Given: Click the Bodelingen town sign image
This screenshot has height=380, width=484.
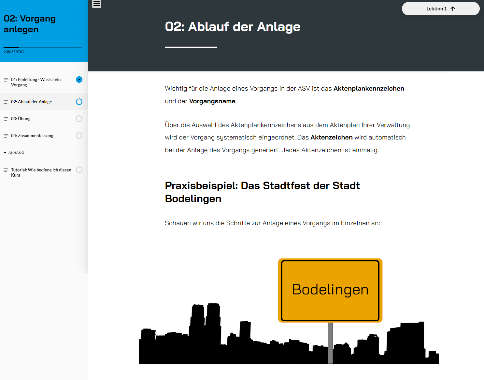Looking at the screenshot, I should coord(330,290).
